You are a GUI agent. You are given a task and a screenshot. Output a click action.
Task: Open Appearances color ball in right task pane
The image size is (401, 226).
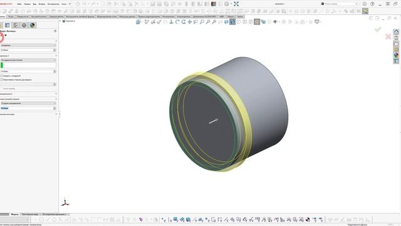396,55
